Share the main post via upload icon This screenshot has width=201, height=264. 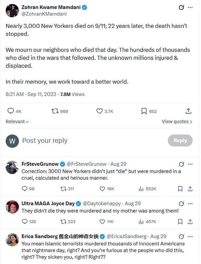pyautogui.click(x=188, y=111)
